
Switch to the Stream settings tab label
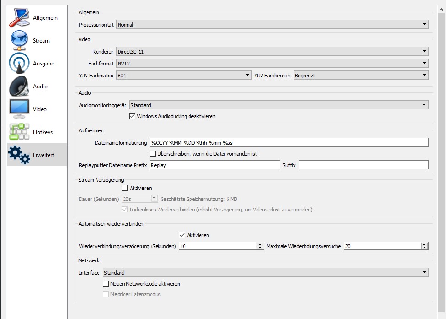click(x=41, y=41)
